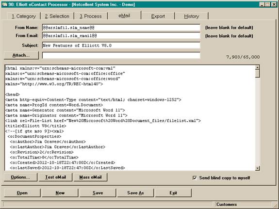Click the o:Created timestamp line
Viewport: 279px width, 209px height.
coord(63,162)
